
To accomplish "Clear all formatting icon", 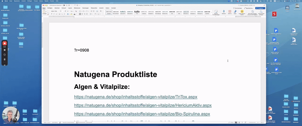I will click(x=76, y=11).
